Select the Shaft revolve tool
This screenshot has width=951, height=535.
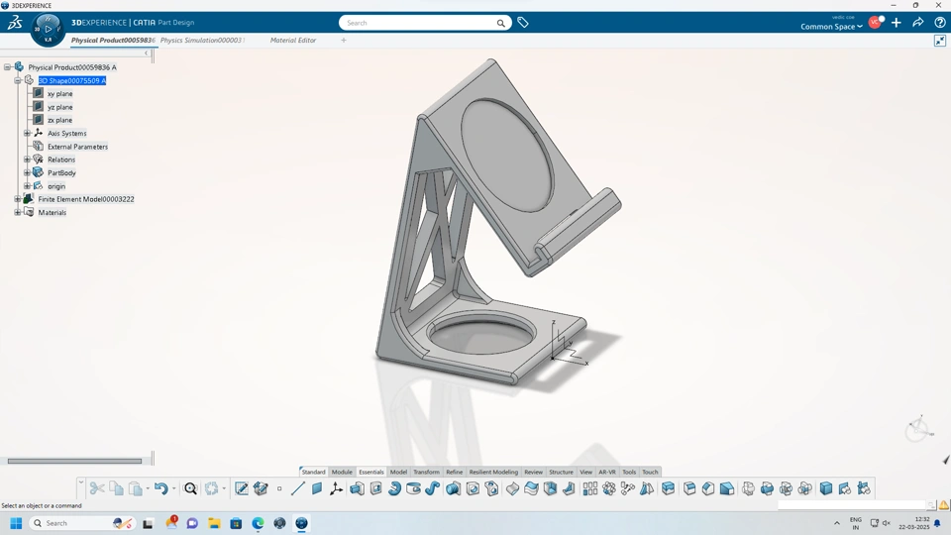[395, 488]
